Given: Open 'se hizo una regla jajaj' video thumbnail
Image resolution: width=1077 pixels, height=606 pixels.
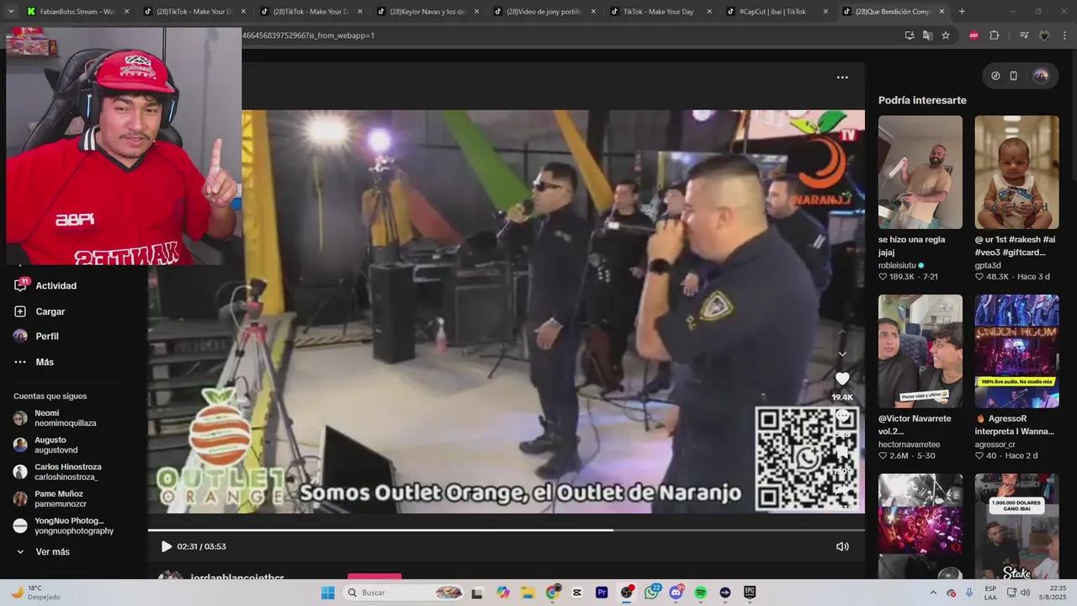Looking at the screenshot, I should coord(920,172).
